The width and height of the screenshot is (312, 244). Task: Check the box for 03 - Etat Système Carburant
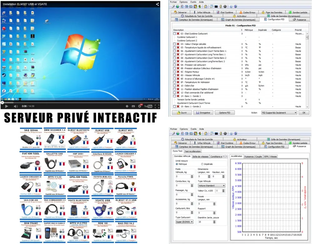(174, 34)
